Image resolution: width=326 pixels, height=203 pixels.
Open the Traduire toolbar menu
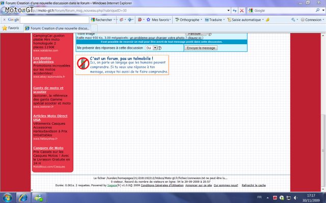click(x=215, y=20)
